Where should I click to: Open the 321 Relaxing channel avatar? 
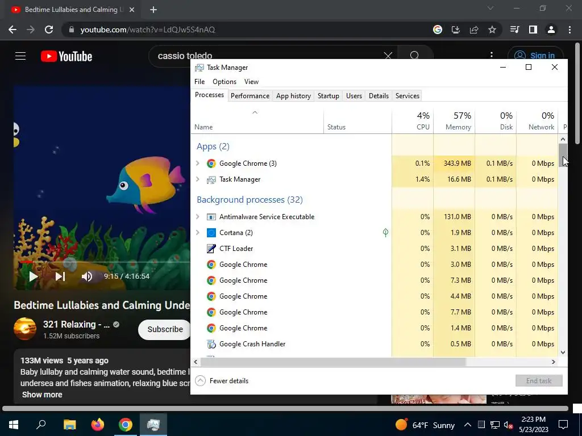click(25, 329)
